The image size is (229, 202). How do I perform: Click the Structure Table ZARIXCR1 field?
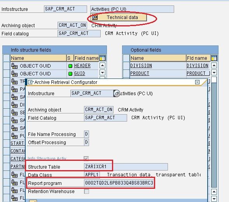pyautogui.click(x=126, y=167)
